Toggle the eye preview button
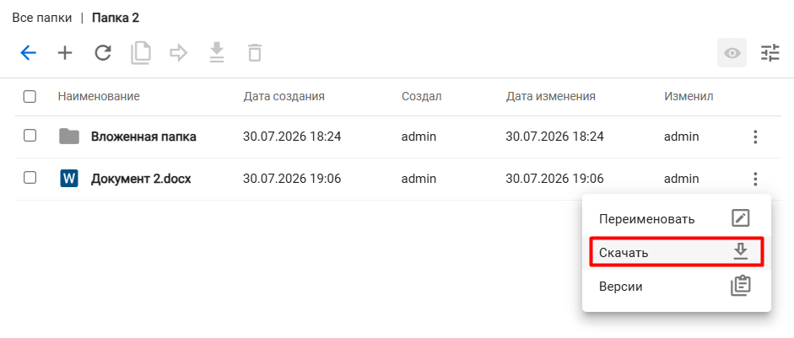794x338 pixels. pos(732,53)
